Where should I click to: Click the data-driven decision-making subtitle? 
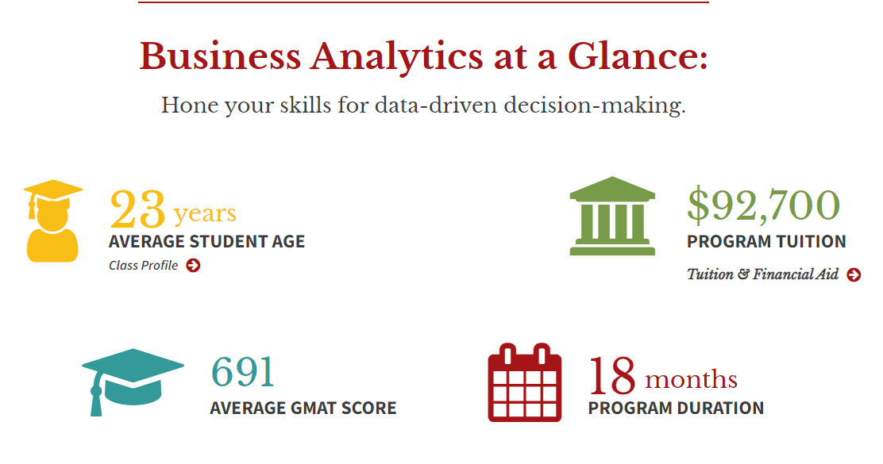(x=423, y=105)
